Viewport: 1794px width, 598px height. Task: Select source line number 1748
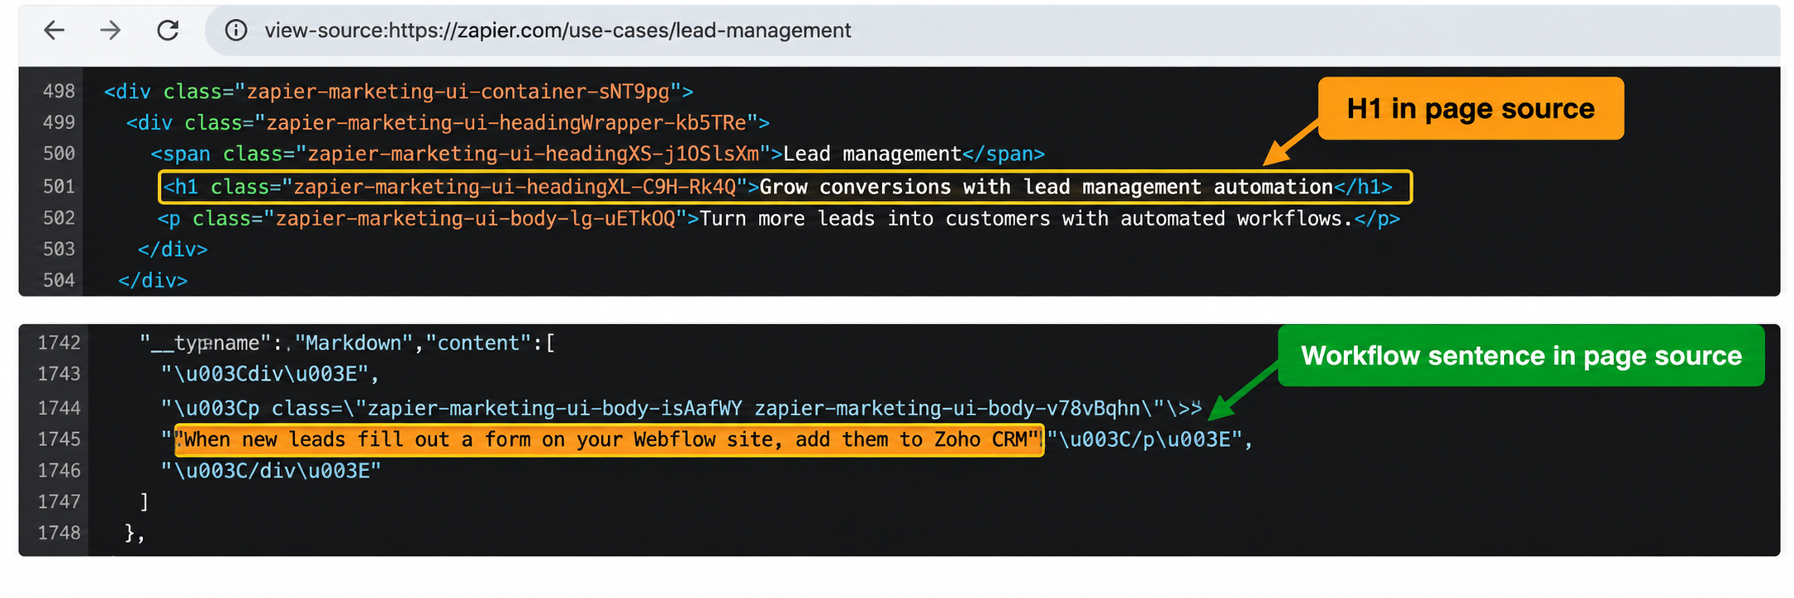[x=59, y=534]
